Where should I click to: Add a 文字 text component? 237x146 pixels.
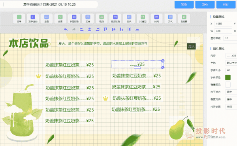click(19, 19)
